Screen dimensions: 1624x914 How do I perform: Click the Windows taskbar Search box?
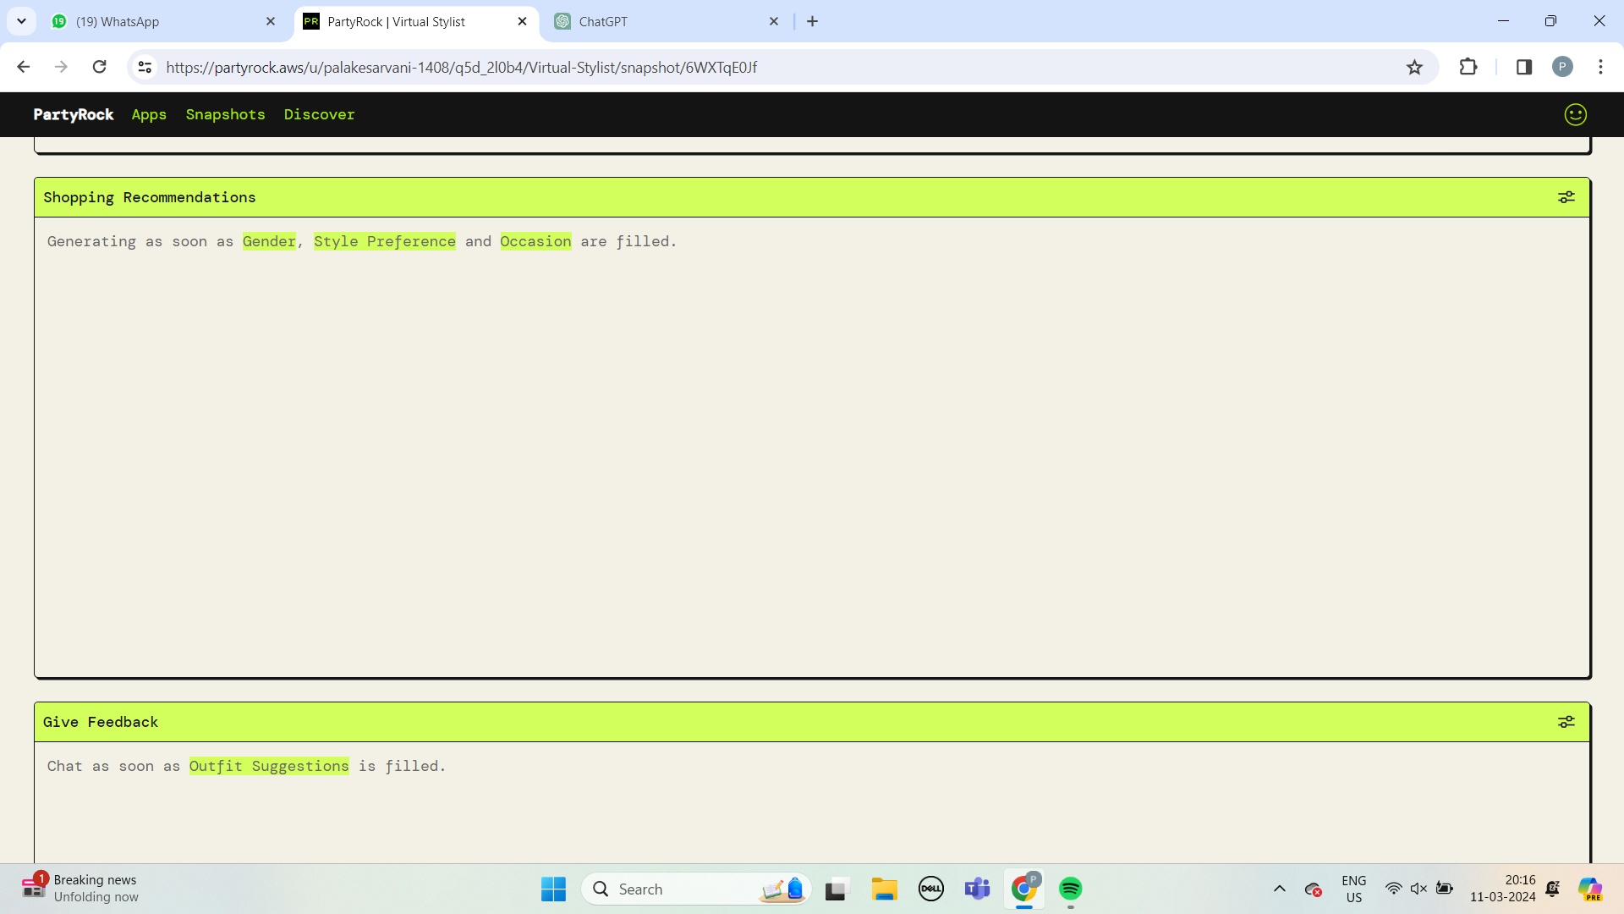677,889
